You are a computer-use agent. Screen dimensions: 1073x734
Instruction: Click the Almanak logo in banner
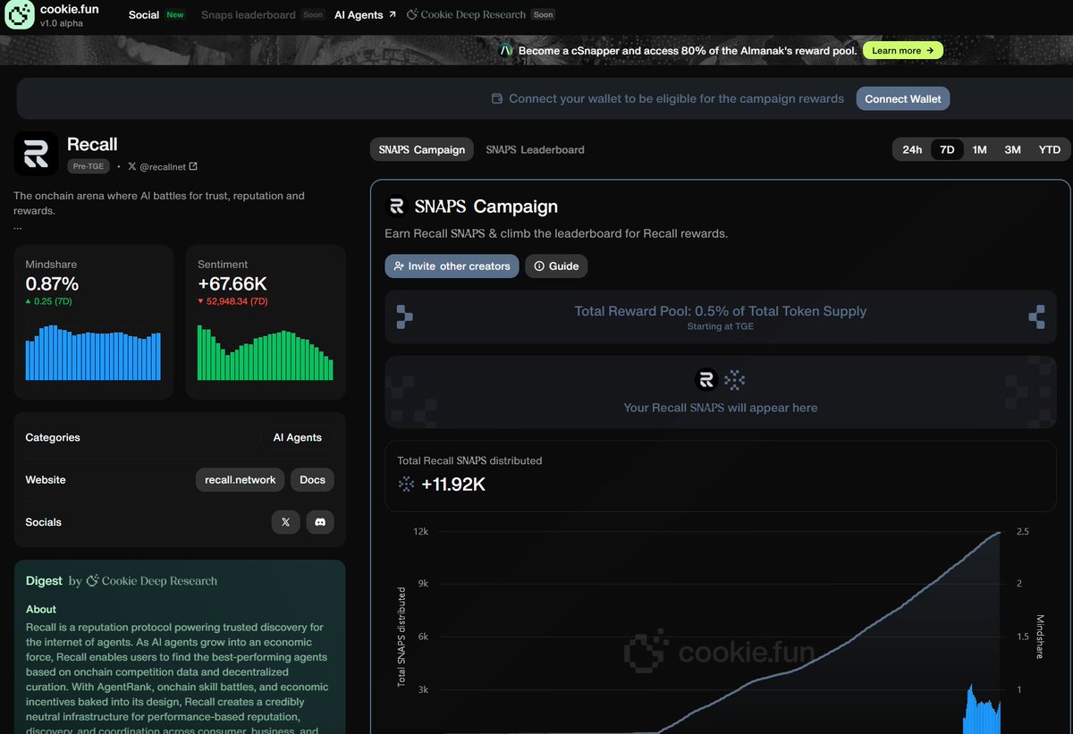pyautogui.click(x=506, y=51)
